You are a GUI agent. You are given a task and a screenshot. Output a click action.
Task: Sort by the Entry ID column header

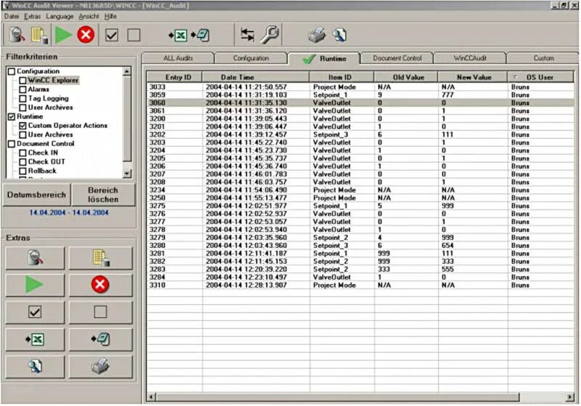[174, 78]
